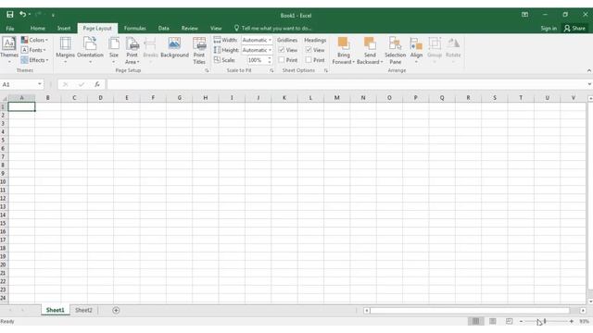
Task: Collapse the ribbon with the arrow
Action: pos(589,70)
